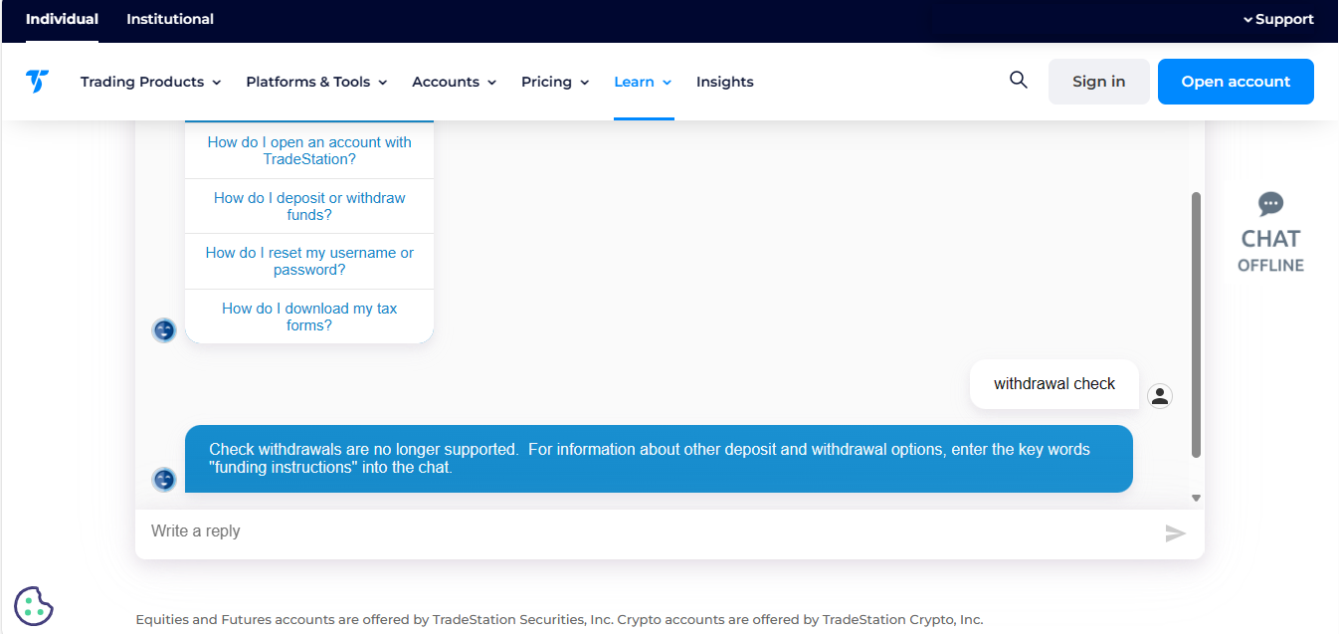Focus the 'Write a reply' input field
The width and height of the screenshot is (1339, 634).
[647, 531]
